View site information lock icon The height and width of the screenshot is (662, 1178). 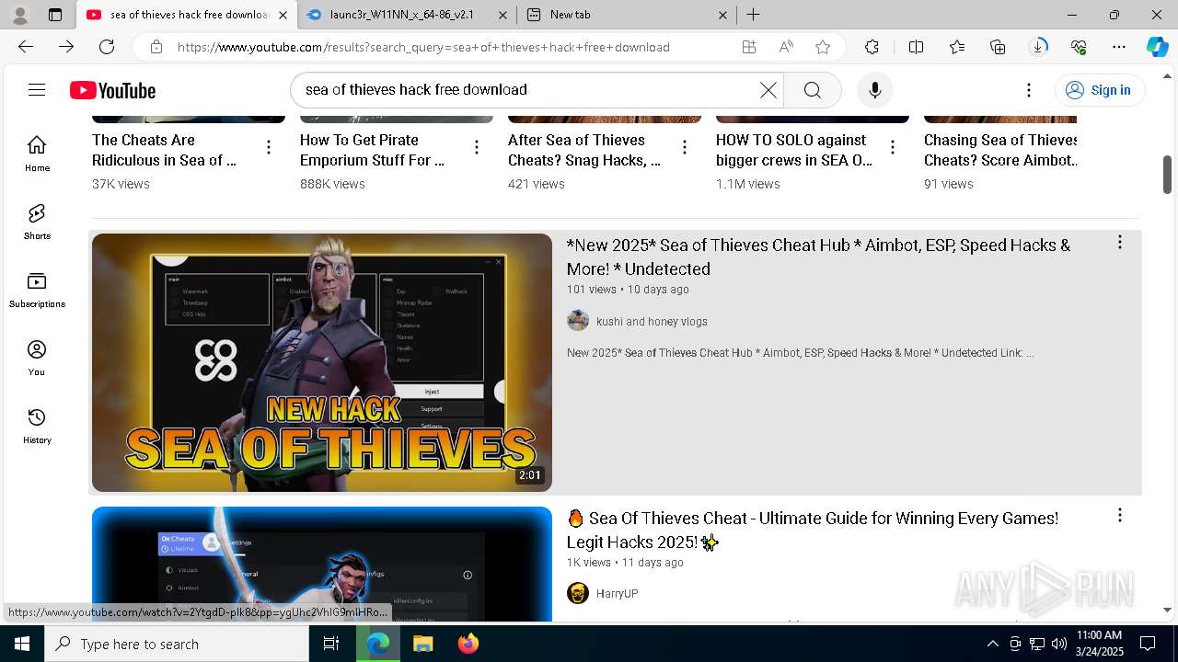point(156,47)
